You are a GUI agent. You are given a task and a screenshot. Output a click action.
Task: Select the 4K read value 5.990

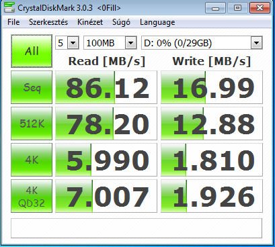pos(106,160)
